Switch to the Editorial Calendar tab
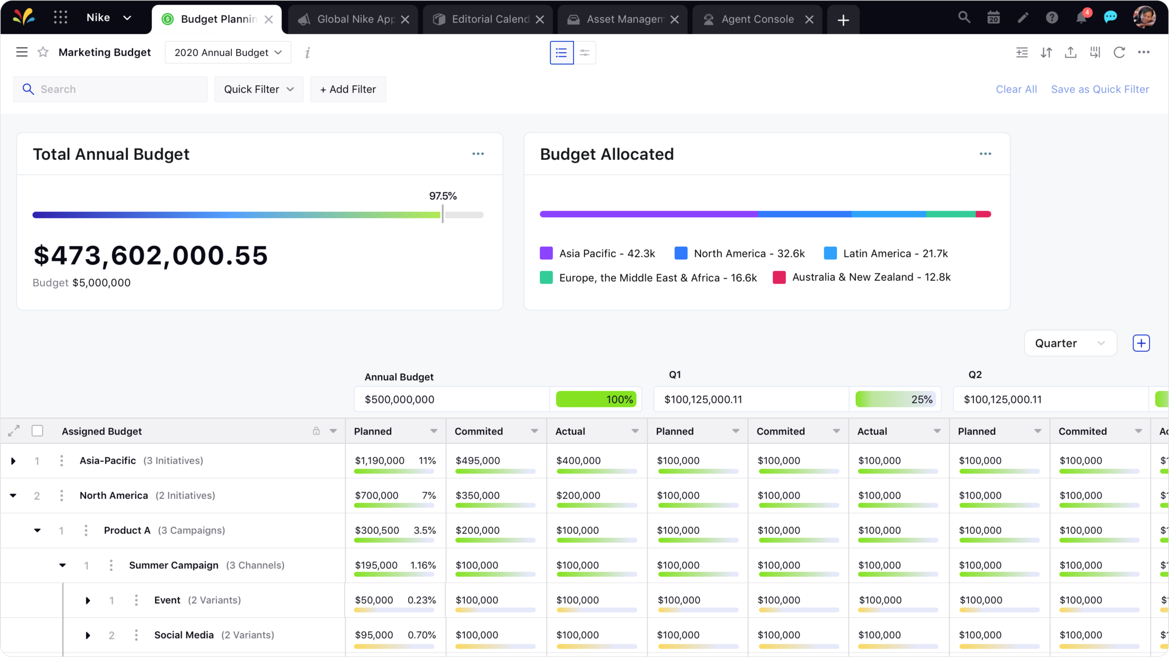Image resolution: width=1169 pixels, height=657 pixels. click(488, 20)
